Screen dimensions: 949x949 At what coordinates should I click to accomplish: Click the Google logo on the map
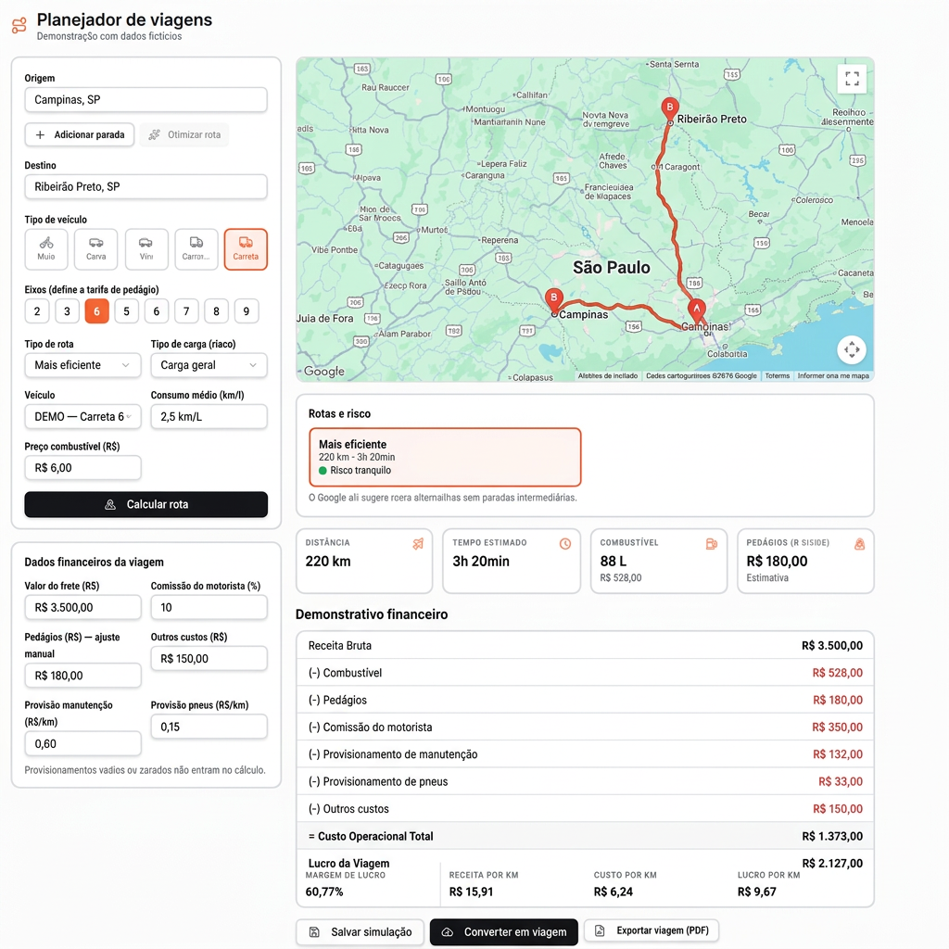323,371
